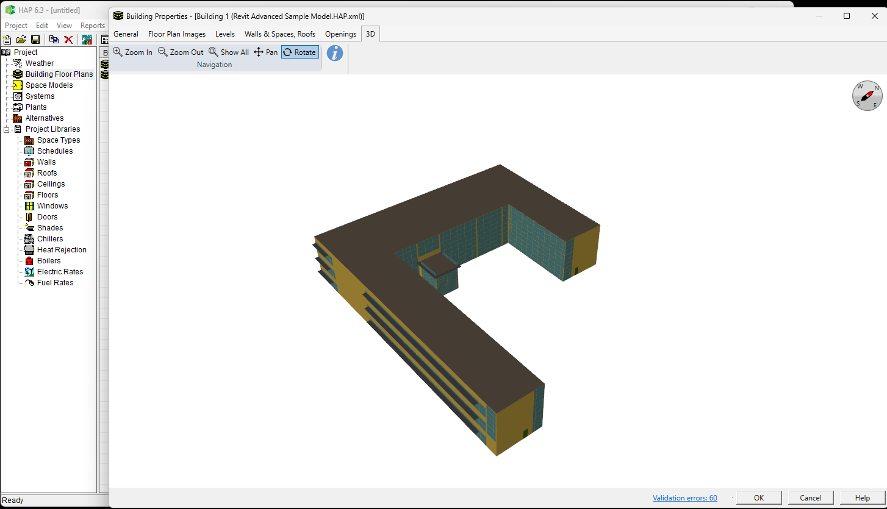Toggle the Rotate navigation mode
This screenshot has width=887, height=509.
click(x=300, y=52)
